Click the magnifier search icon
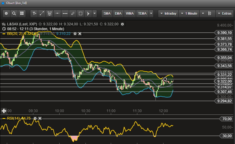Viewport: 235px width, 144px height. click(x=14, y=13)
